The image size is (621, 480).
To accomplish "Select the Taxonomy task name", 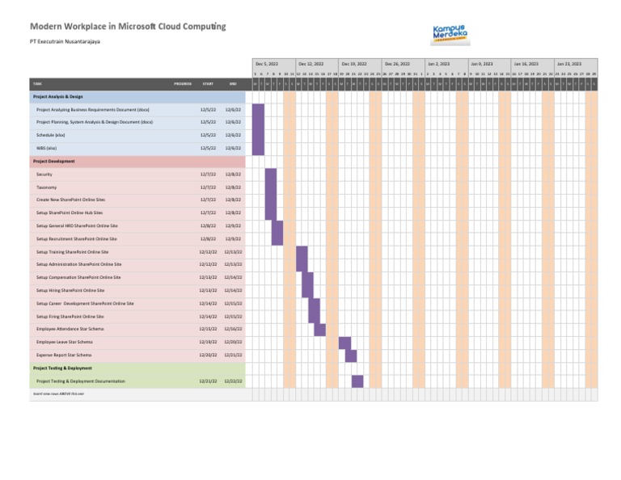I will pos(47,187).
